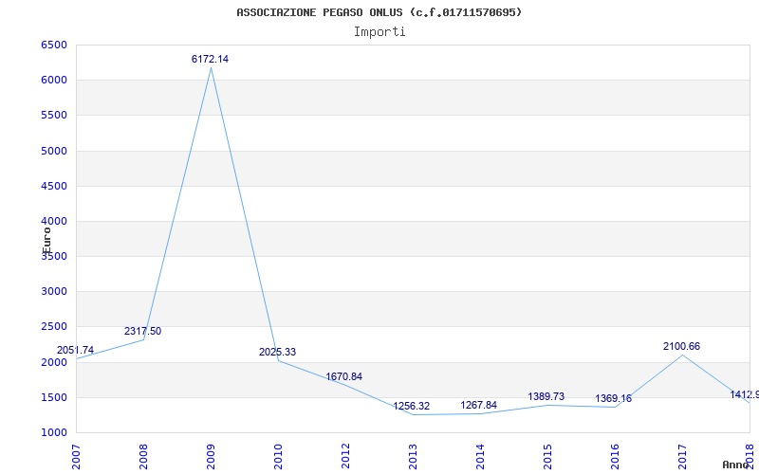Click the Anno x-axis title
This screenshot has width=759, height=474.
(x=736, y=465)
